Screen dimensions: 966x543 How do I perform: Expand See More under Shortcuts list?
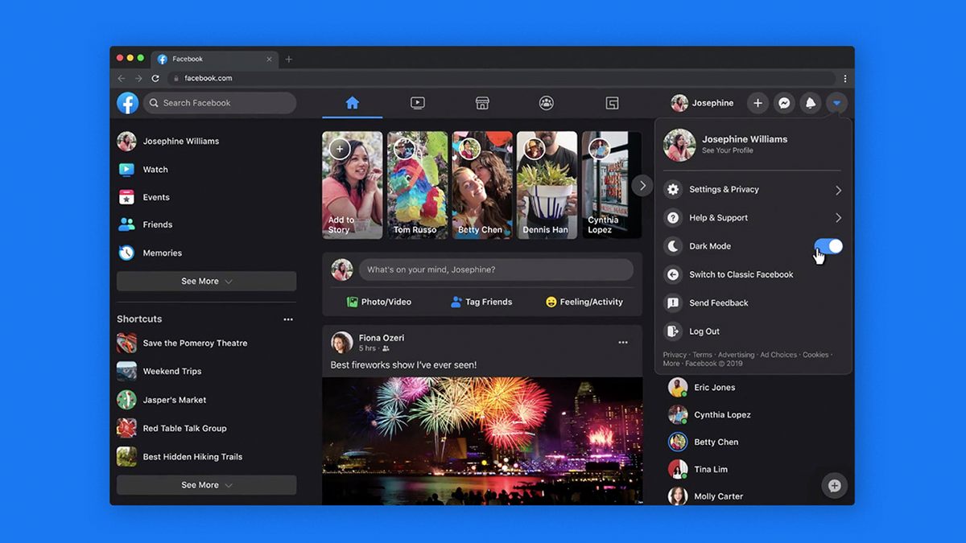(206, 485)
